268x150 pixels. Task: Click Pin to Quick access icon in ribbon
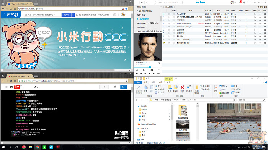[x=139, y=89]
